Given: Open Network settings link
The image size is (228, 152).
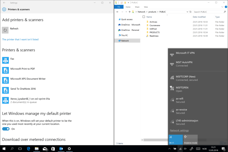Looking at the screenshot, I should point(179,131).
